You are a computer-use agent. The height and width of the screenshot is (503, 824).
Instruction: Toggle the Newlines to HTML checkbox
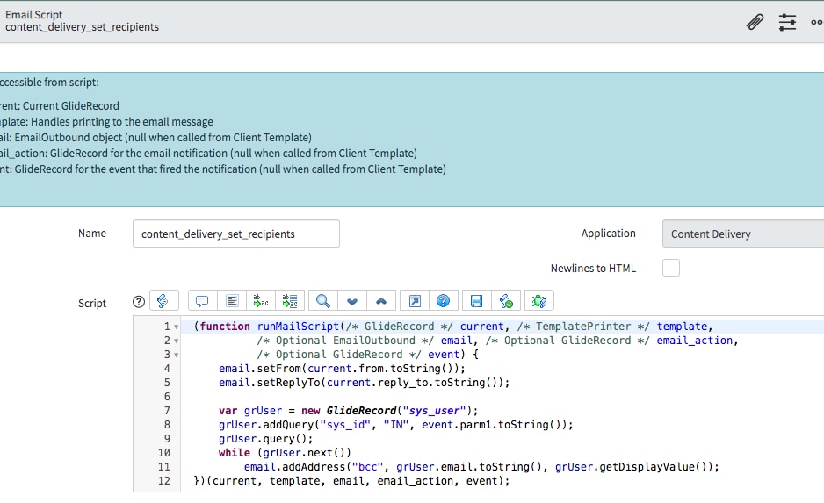point(671,268)
